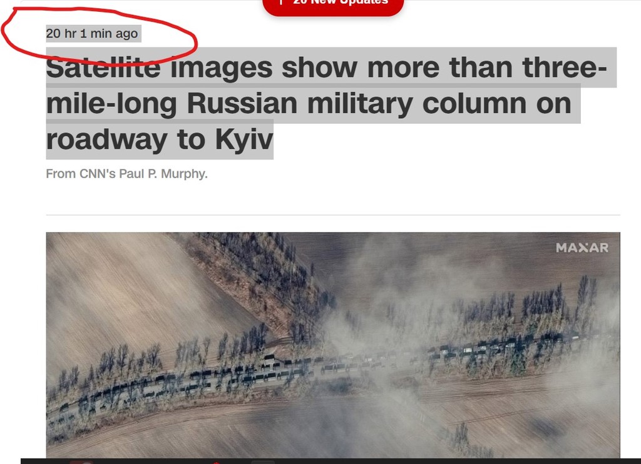Click the horizontal divider line below the byline

[333, 214]
